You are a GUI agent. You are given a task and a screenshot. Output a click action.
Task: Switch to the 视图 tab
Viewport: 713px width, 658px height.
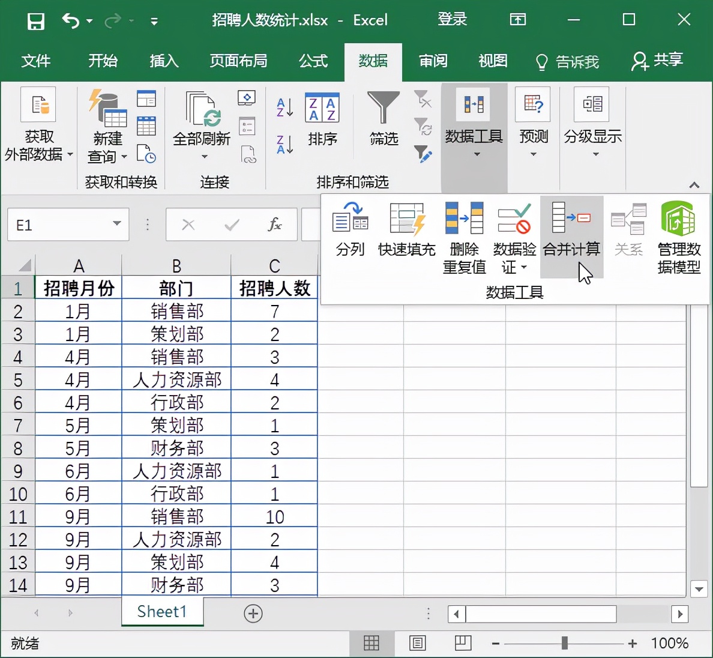pos(493,61)
